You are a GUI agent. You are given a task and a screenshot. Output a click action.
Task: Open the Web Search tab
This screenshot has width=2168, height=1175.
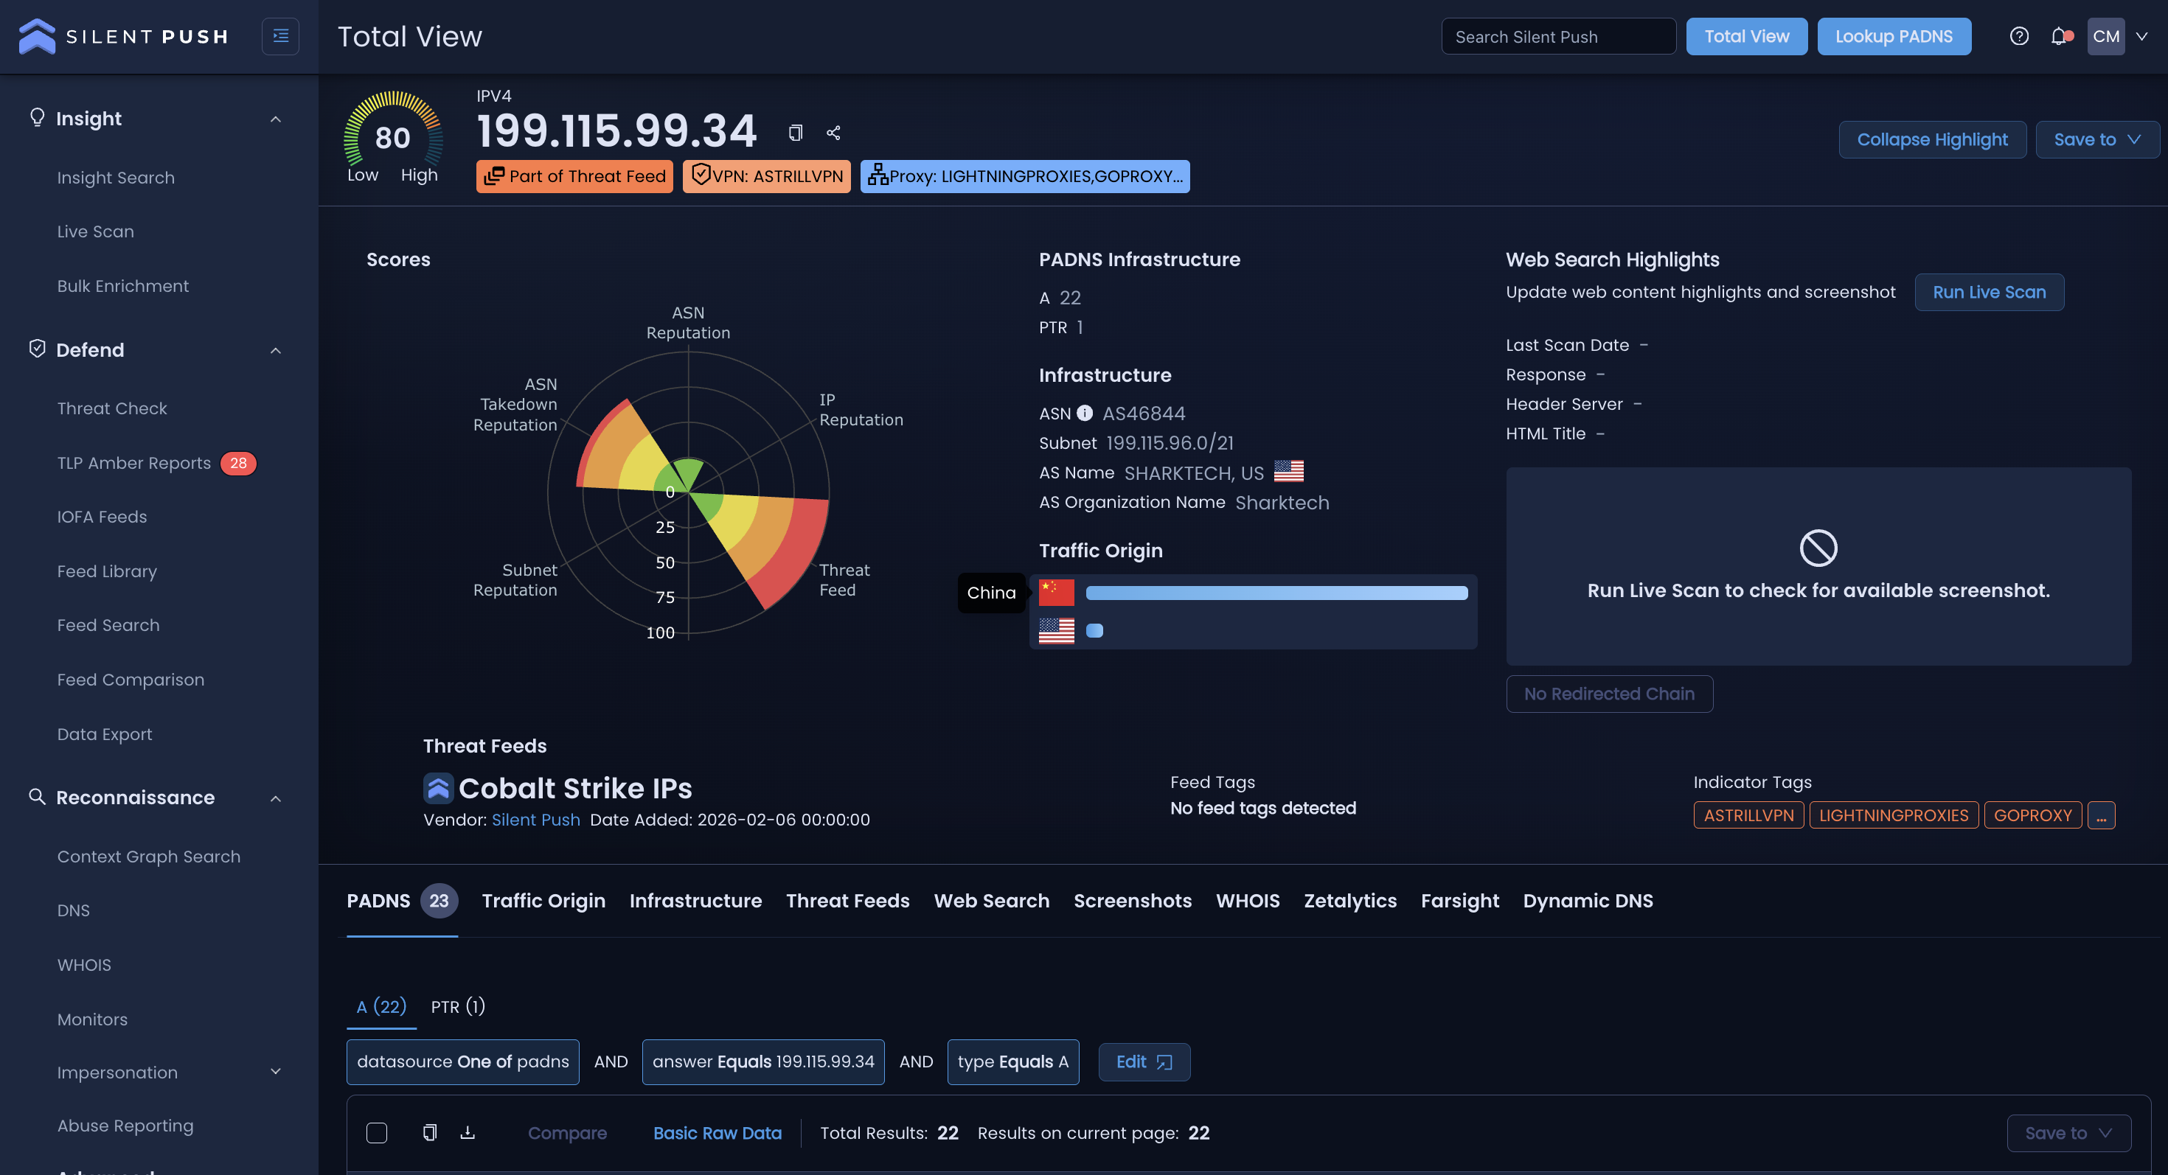point(991,901)
